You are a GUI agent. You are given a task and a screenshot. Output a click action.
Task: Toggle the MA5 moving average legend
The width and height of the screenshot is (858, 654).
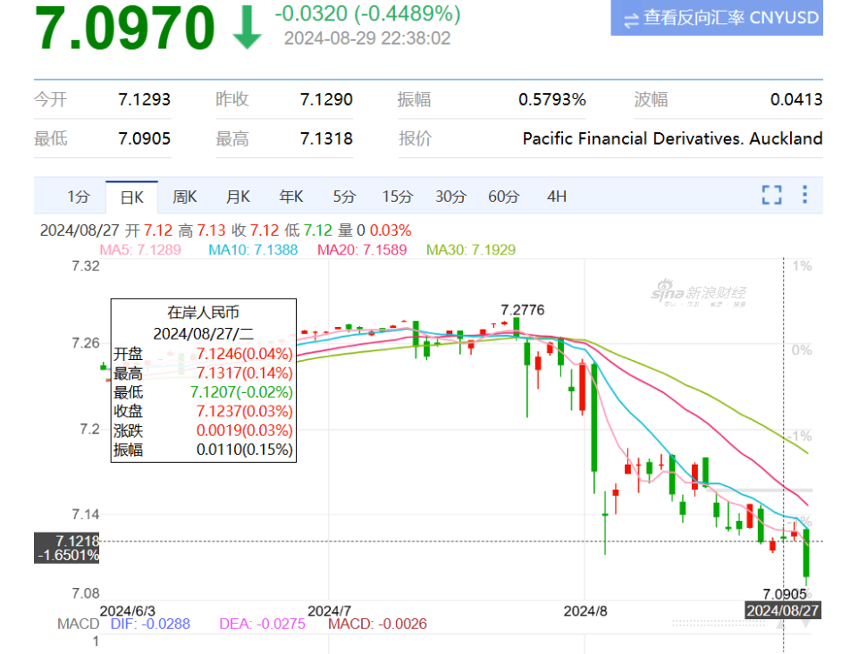(x=140, y=250)
